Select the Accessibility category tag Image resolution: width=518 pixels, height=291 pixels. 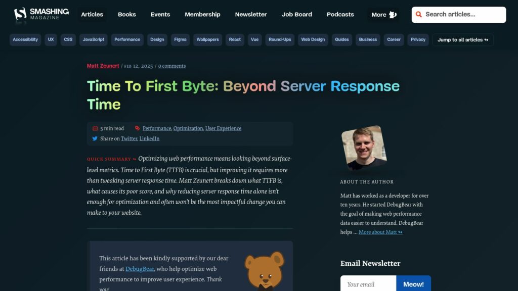click(x=25, y=39)
